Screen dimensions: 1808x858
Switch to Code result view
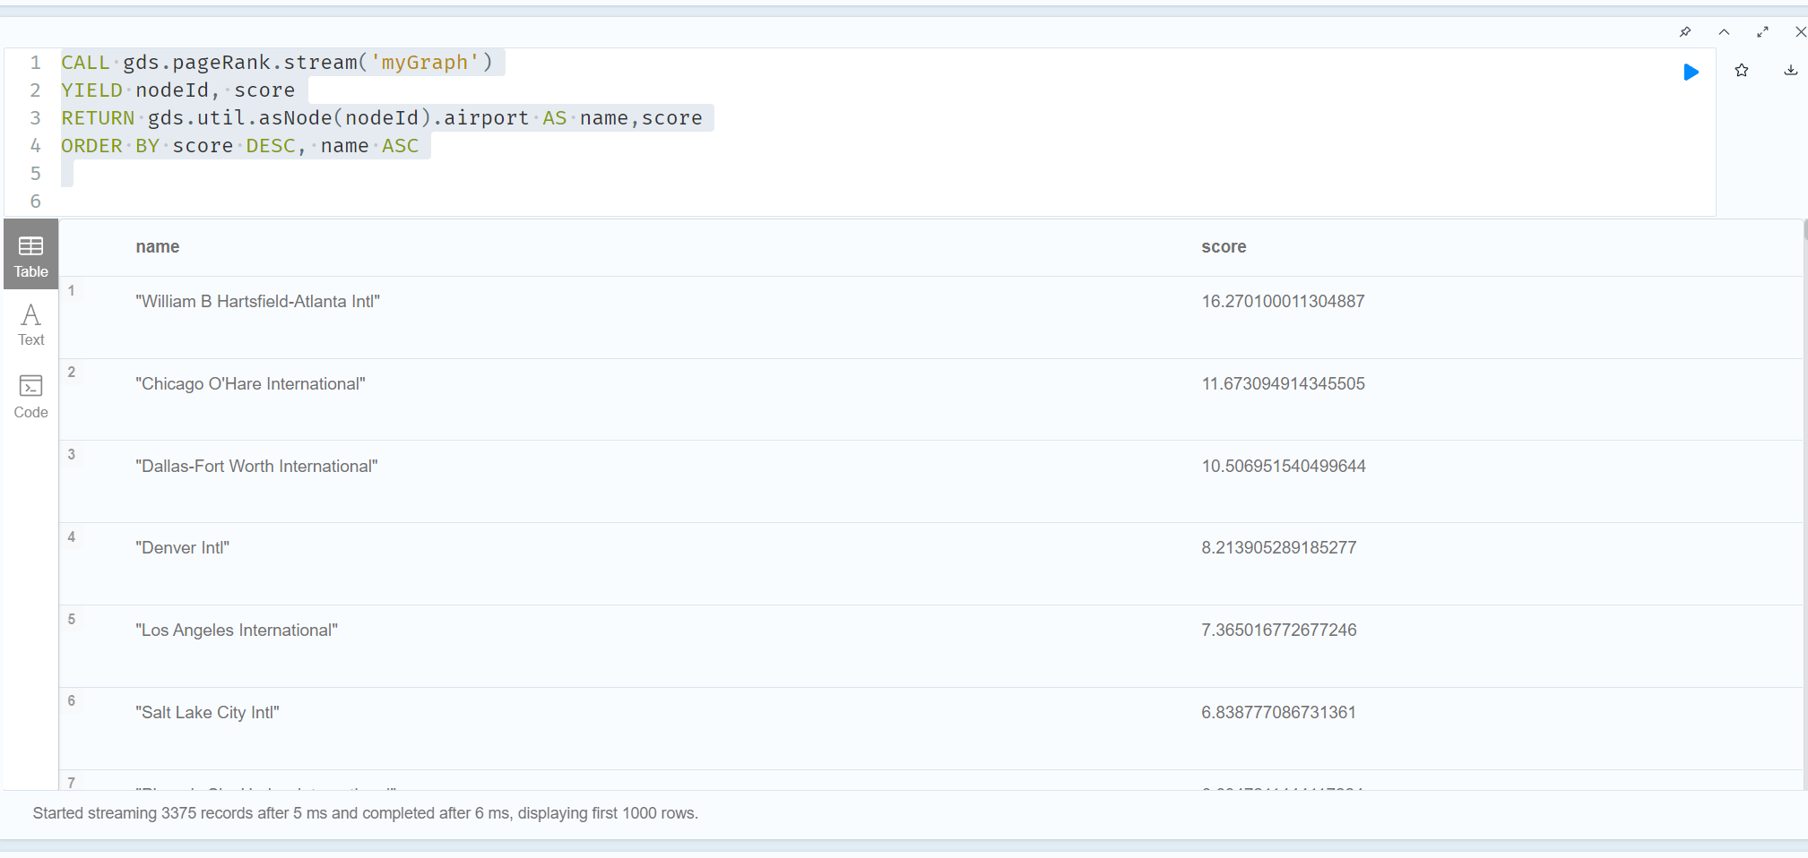point(30,397)
